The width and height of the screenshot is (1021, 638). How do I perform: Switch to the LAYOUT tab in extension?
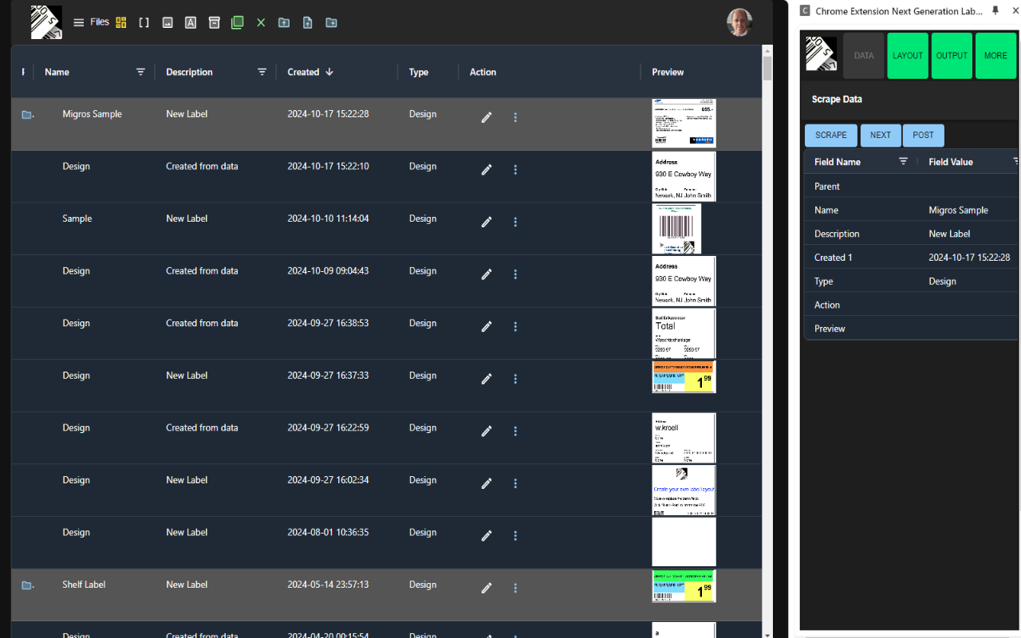click(908, 56)
